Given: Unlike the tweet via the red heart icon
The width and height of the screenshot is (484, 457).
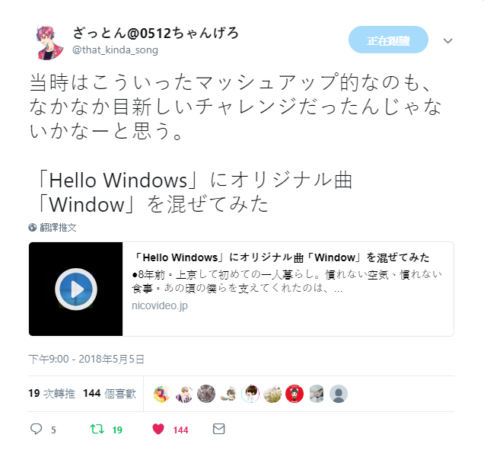Looking at the screenshot, I should tap(158, 429).
